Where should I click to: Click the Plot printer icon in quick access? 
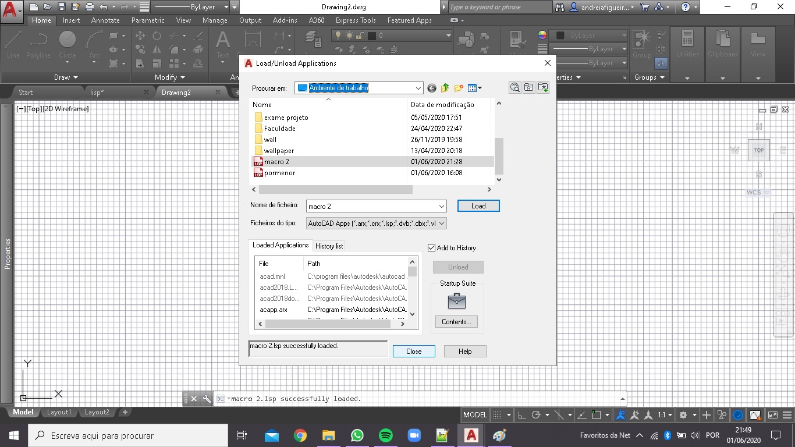(90, 7)
